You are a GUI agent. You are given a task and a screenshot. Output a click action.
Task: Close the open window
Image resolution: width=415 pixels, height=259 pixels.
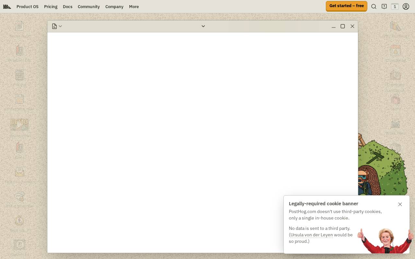[352, 26]
